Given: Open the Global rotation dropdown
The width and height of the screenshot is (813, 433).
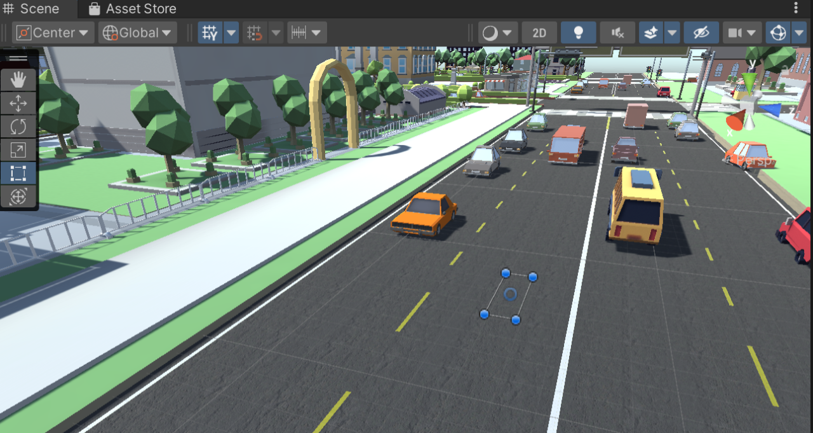Looking at the screenshot, I should (x=137, y=33).
